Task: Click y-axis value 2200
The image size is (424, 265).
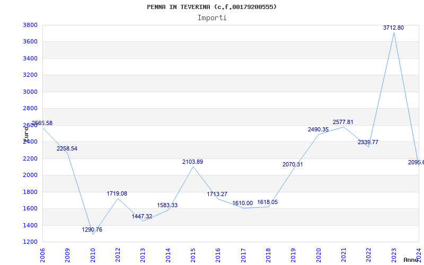Action: point(30,158)
